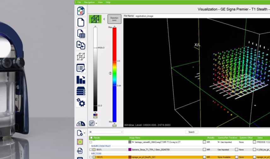Click modality box in mprage row
The height and width of the screenshot is (159, 270).
[x=204, y=157]
